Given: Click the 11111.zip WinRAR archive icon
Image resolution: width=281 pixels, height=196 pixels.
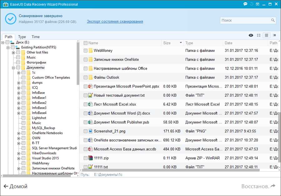Looking at the screenshot, I should click(x=91, y=158).
